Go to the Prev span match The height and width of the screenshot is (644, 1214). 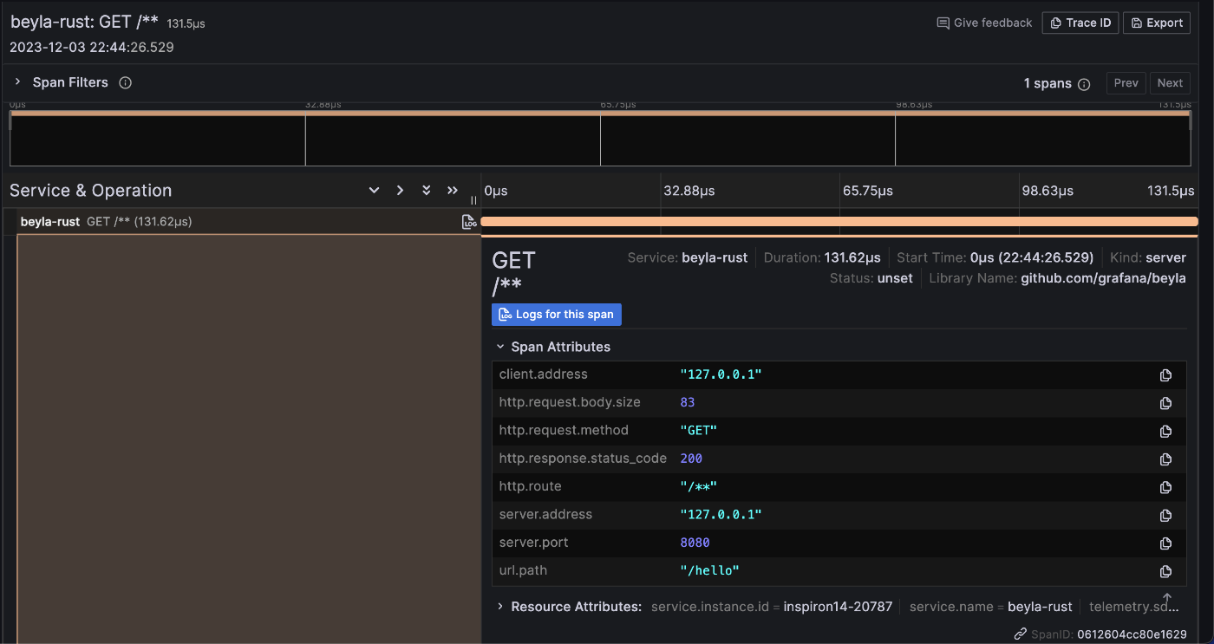[x=1126, y=83]
